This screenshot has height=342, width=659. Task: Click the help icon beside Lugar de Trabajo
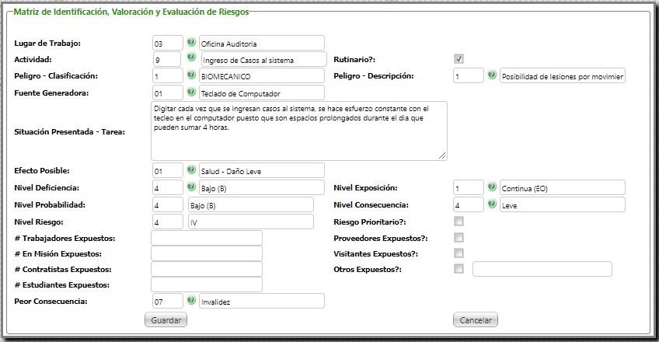coord(191,42)
